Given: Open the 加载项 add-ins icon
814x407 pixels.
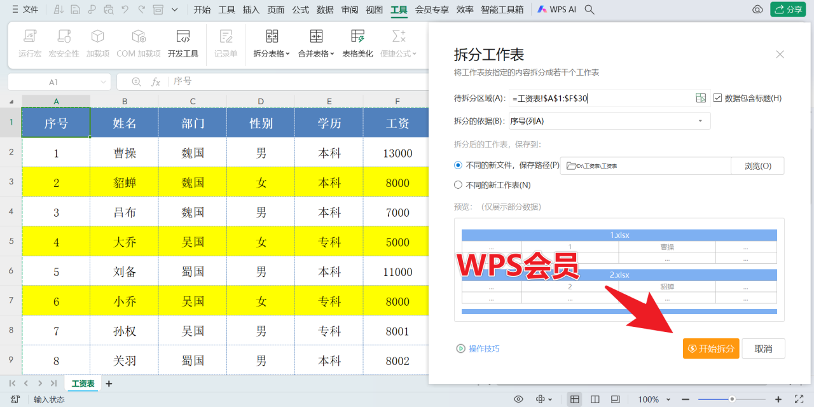Looking at the screenshot, I should (x=98, y=36).
